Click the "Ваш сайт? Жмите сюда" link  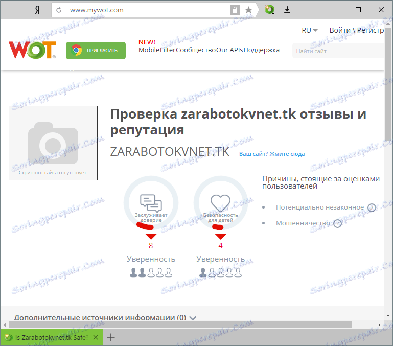[272, 154]
